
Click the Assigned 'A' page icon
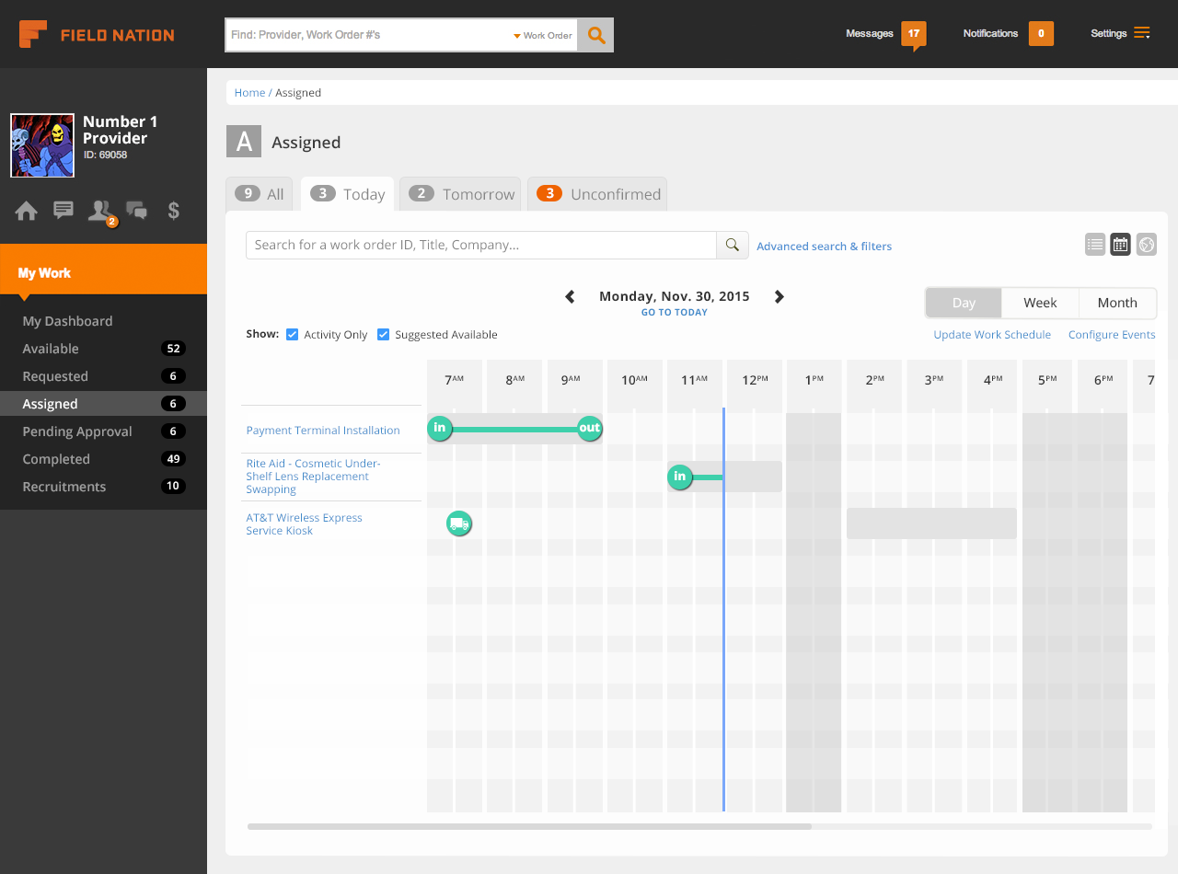[244, 142]
